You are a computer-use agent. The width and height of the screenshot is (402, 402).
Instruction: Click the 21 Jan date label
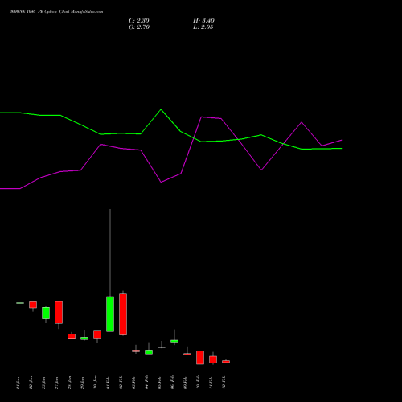pos(18,383)
